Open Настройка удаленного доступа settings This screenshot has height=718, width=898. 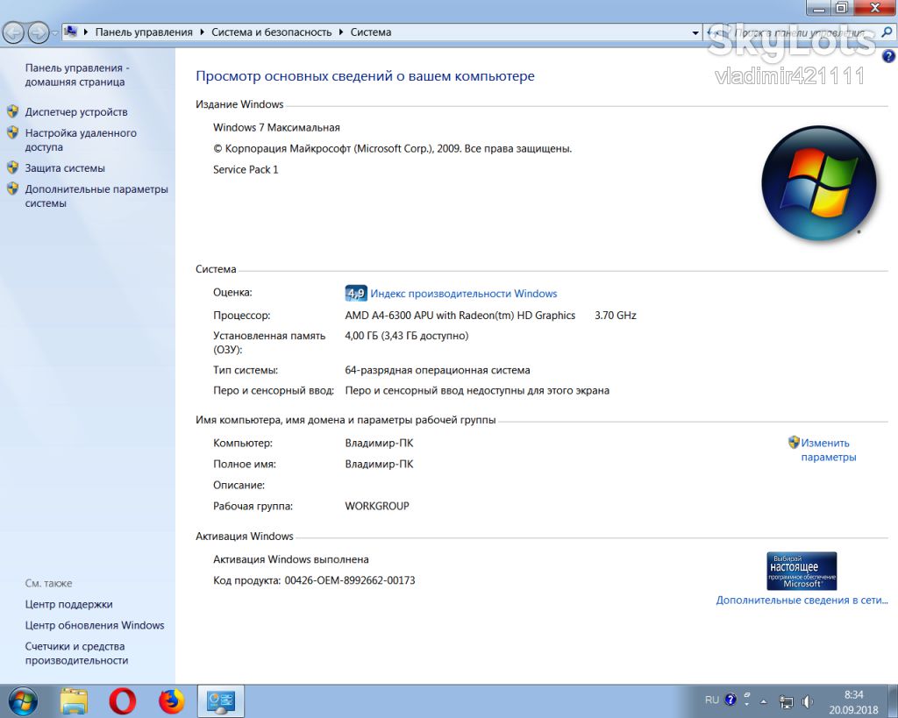(81, 139)
